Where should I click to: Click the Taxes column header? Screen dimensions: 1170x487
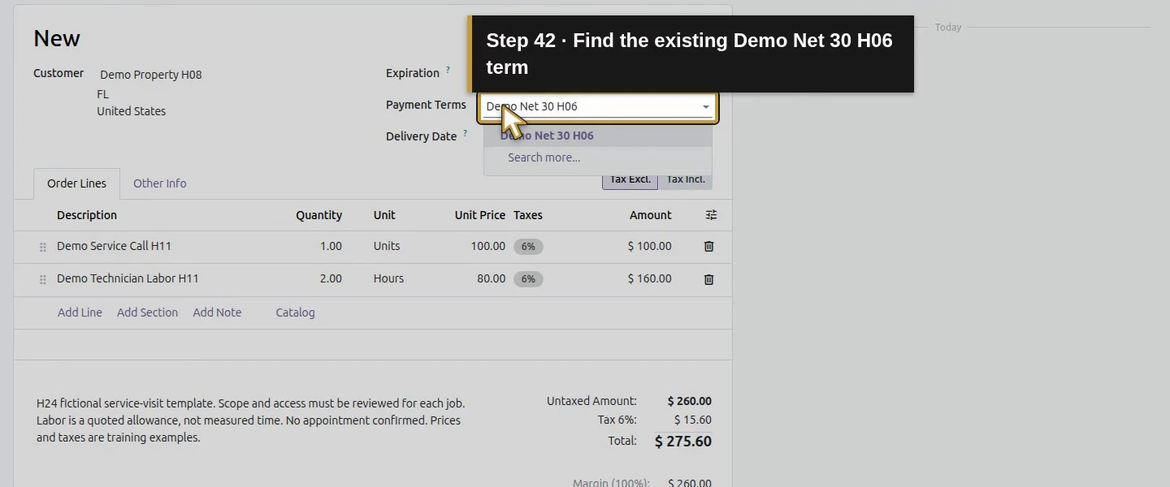tap(528, 215)
